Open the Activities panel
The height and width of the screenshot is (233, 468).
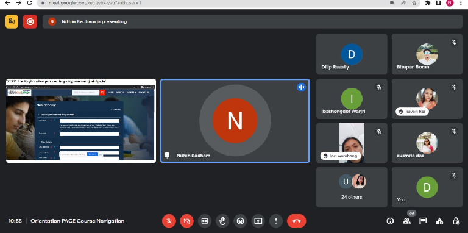point(439,221)
